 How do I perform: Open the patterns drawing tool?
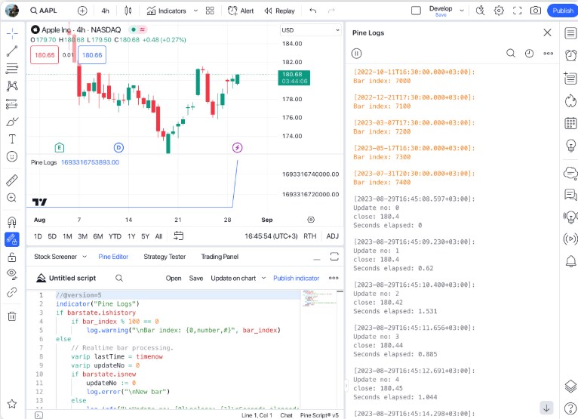pyautogui.click(x=12, y=86)
